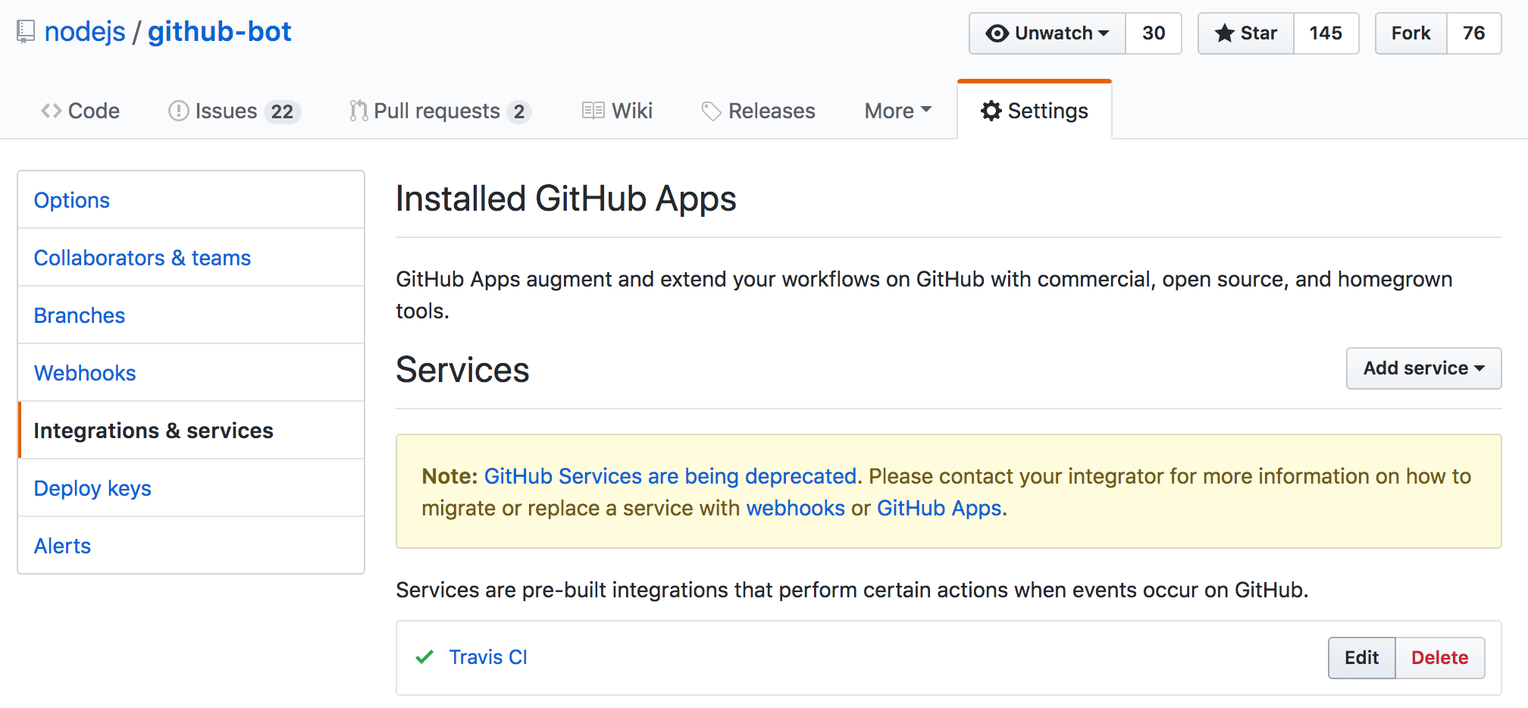Click the Issues exclamation circle icon
This screenshot has height=708, width=1528.
click(x=178, y=111)
